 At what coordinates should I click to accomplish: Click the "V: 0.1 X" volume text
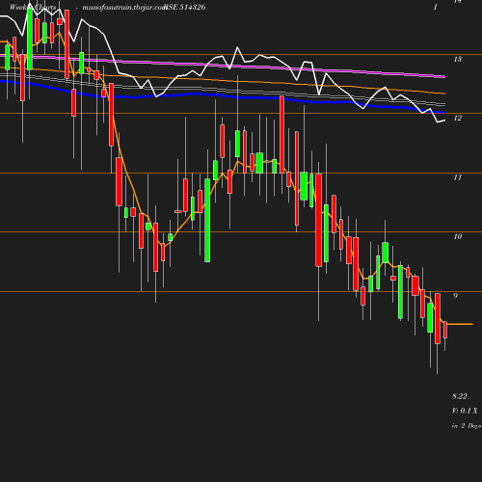(465, 411)
